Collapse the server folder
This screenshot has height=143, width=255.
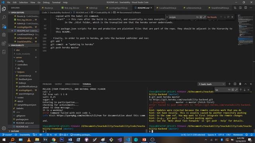(x=19, y=57)
